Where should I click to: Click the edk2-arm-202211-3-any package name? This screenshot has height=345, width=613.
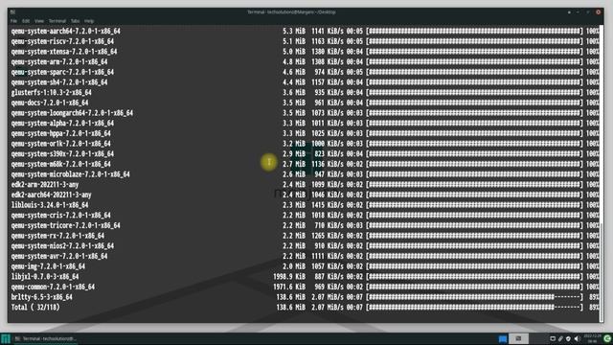(x=45, y=184)
